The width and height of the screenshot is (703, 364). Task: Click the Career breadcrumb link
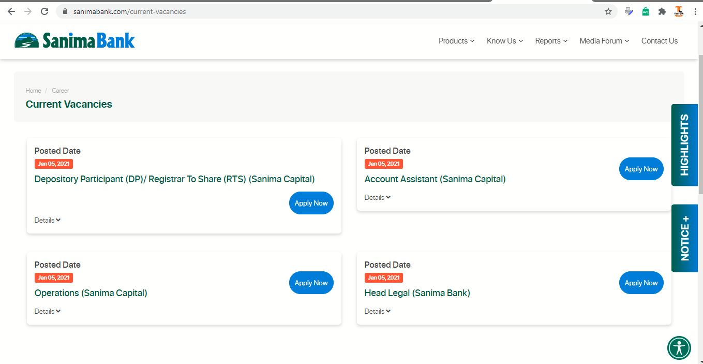pos(61,91)
